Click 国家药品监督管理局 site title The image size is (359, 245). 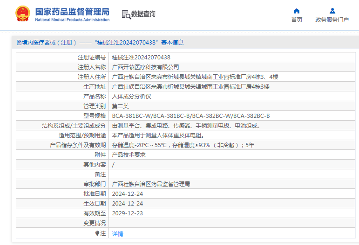[x=72, y=12]
